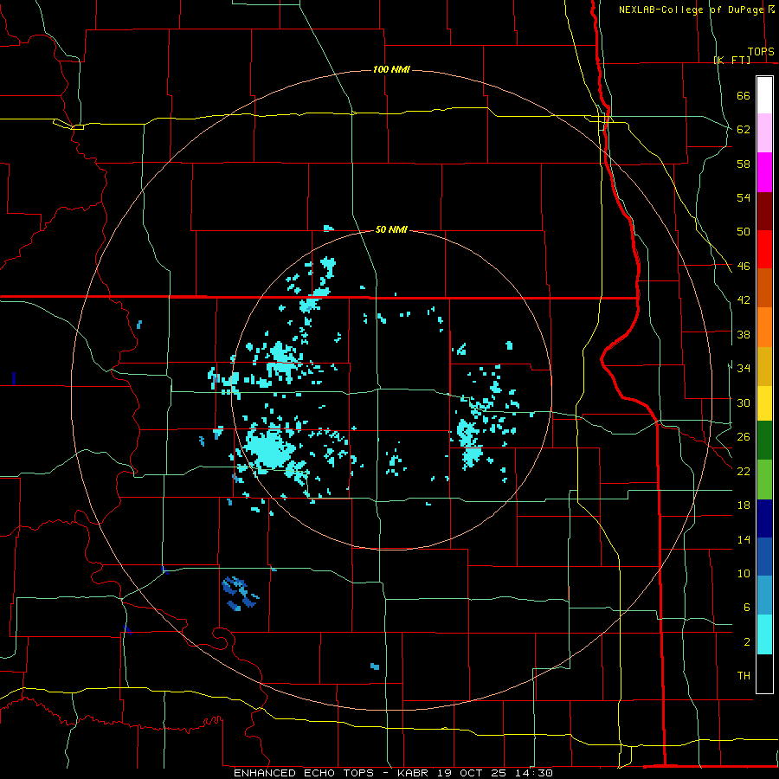This screenshot has width=779, height=779.
Task: Click the legend value 66
Action: 744,96
